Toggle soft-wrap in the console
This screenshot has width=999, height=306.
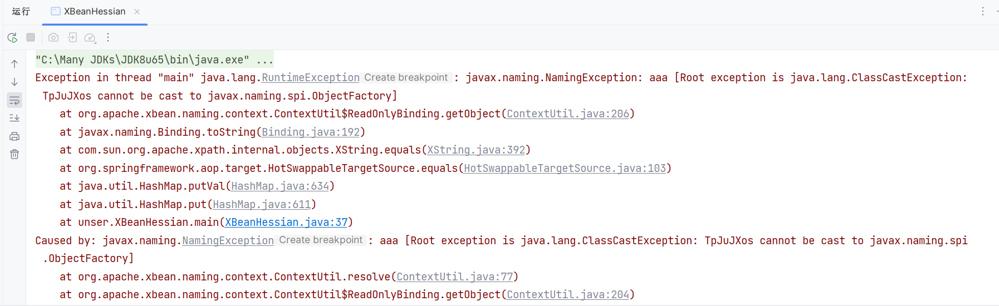(x=14, y=101)
